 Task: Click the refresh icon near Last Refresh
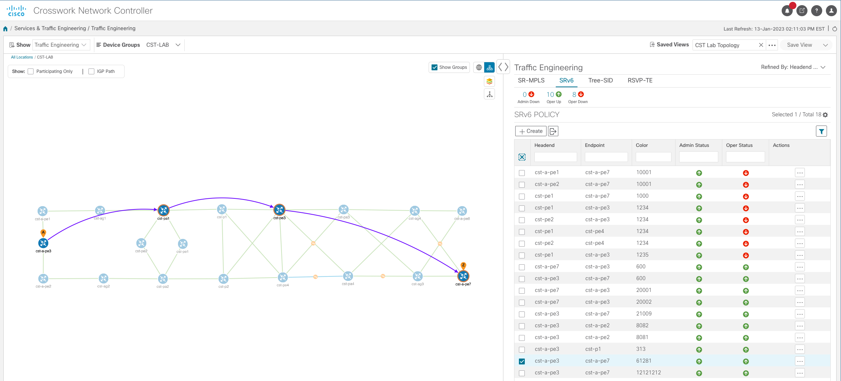click(835, 29)
